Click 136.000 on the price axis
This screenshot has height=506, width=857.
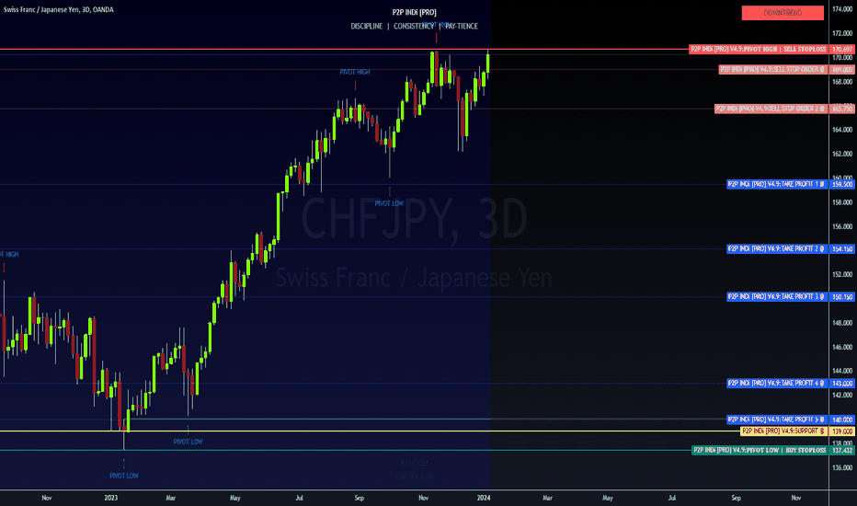click(842, 467)
